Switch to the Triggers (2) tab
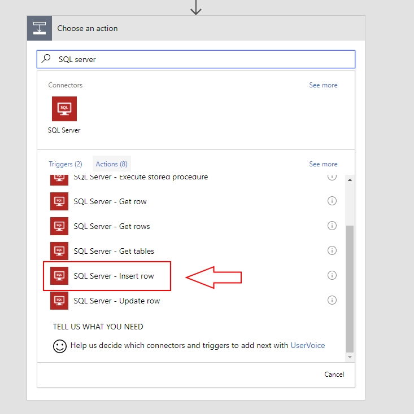 click(66, 164)
